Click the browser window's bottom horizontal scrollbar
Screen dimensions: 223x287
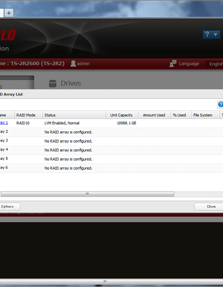click(111, 281)
